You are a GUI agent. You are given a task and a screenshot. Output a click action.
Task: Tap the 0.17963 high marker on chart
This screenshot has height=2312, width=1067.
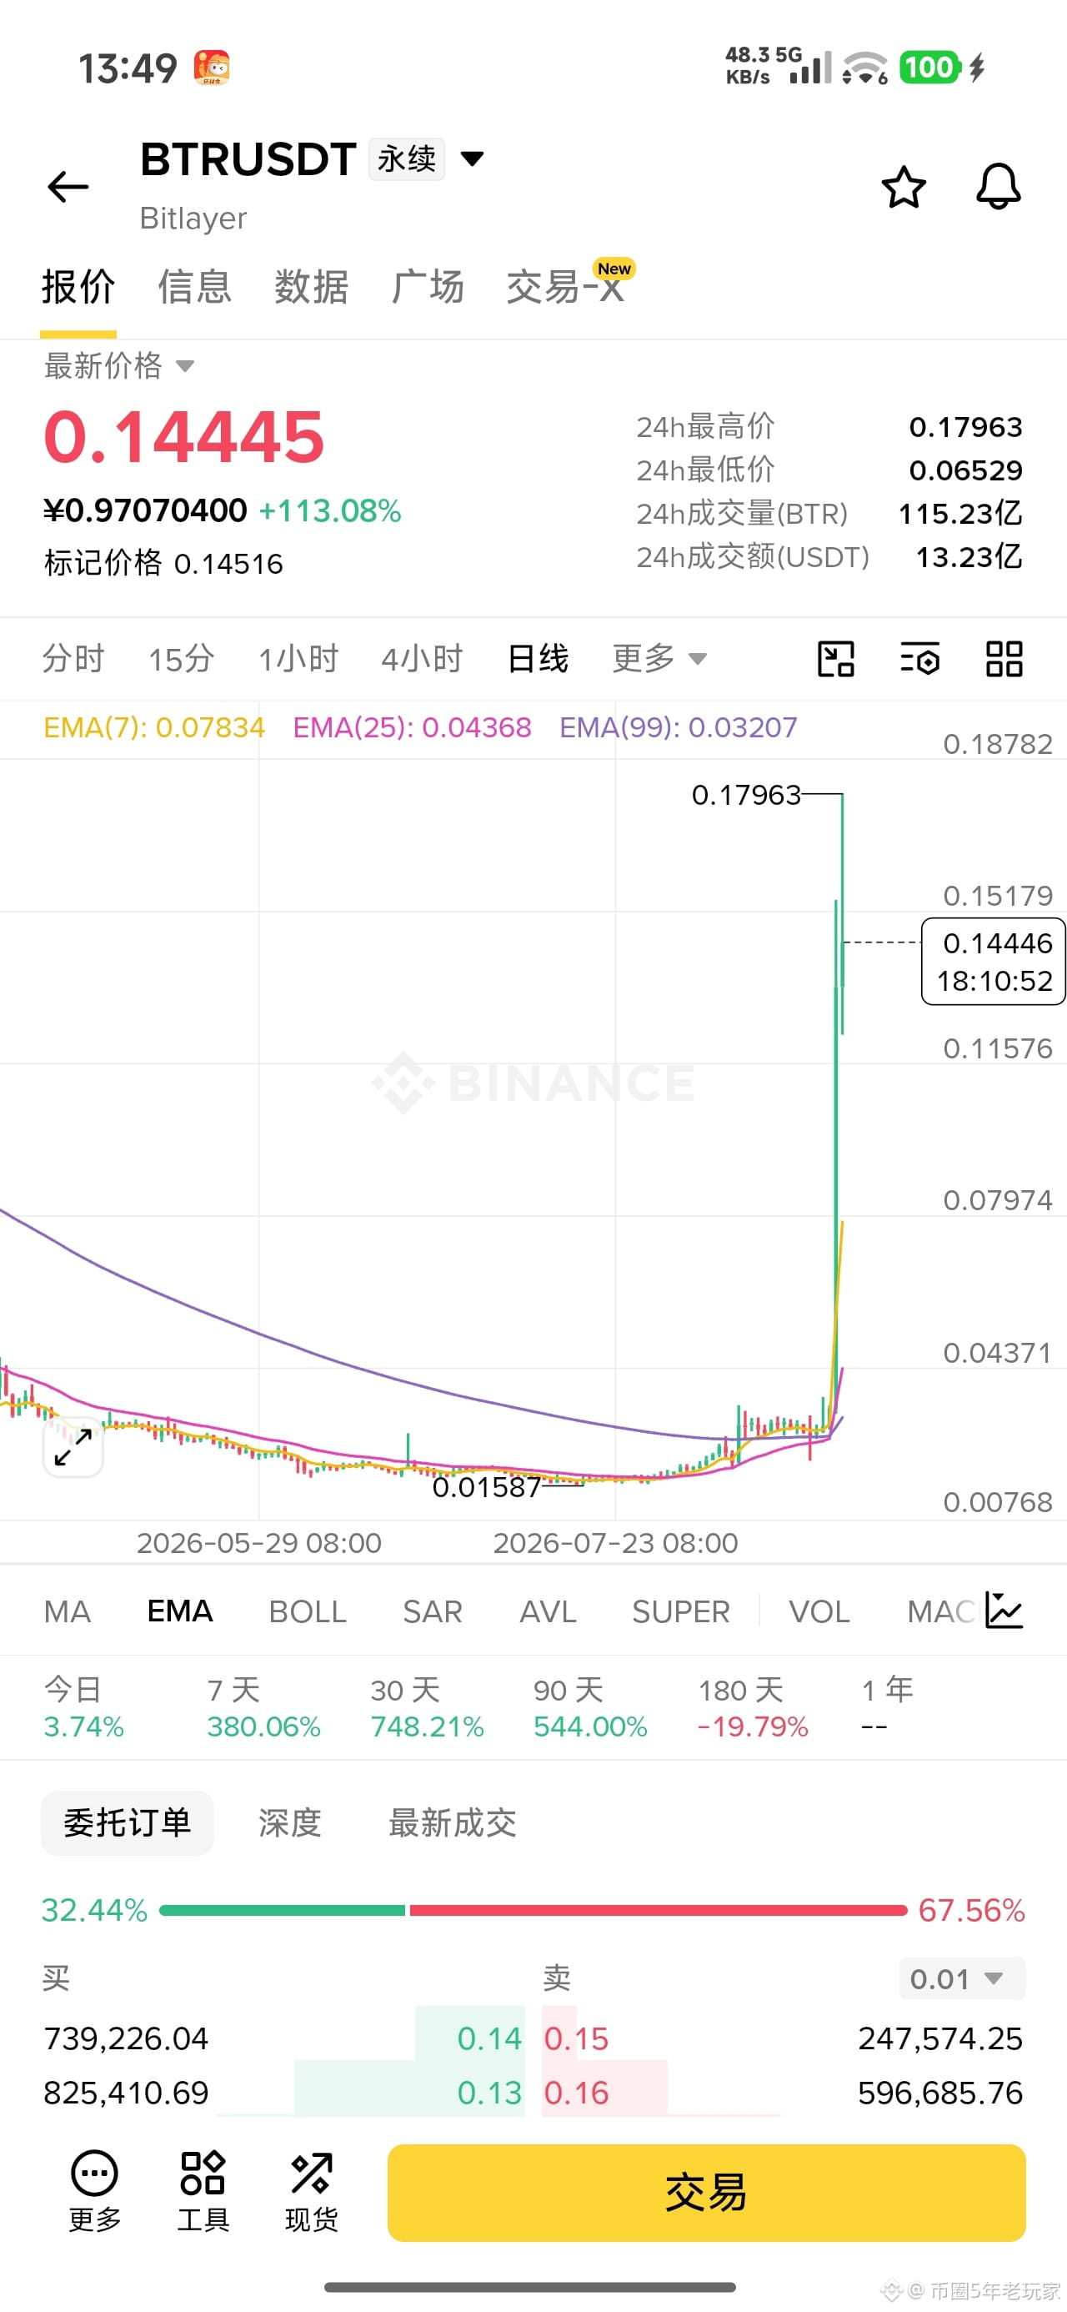(x=746, y=794)
